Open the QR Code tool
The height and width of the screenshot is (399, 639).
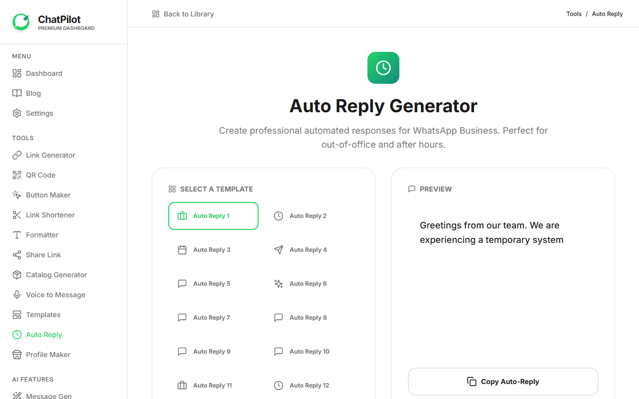(40, 175)
